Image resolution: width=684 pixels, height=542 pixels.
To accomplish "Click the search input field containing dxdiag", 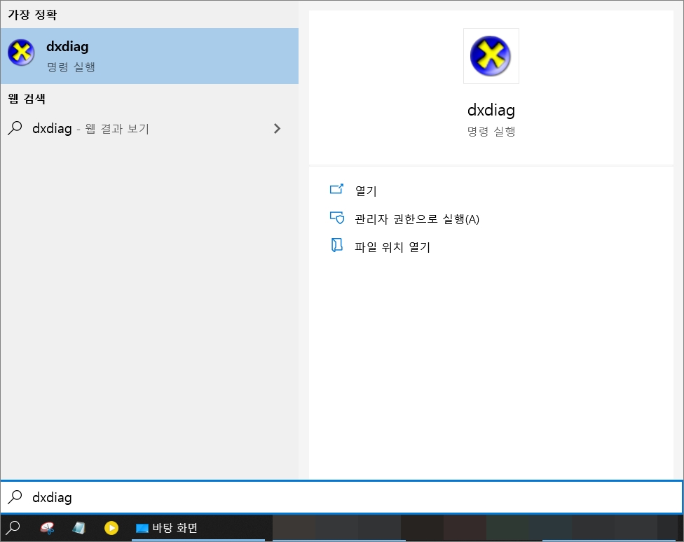I will click(x=342, y=497).
